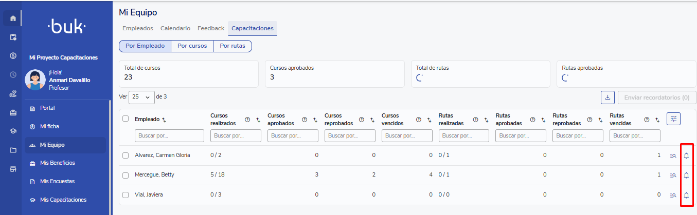
Task: Sort by Empleado column arrows
Action: pyautogui.click(x=164, y=120)
